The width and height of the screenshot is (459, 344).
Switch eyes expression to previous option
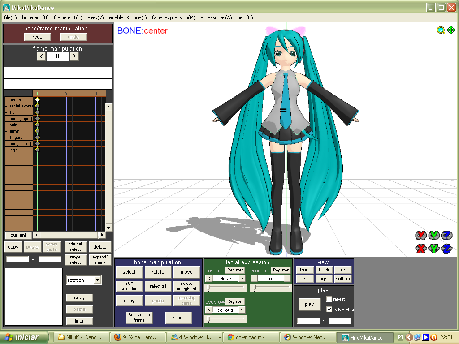[209, 279]
